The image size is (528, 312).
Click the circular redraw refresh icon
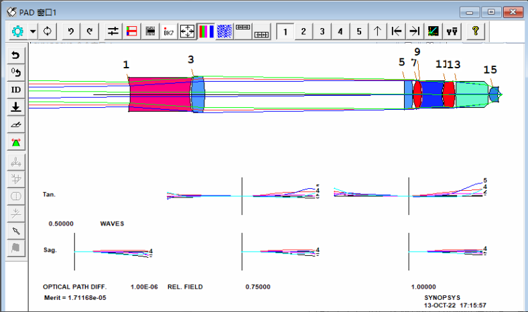point(48,31)
